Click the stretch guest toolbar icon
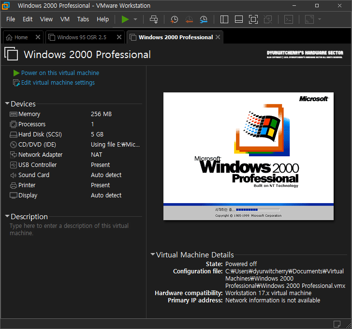 (309, 19)
